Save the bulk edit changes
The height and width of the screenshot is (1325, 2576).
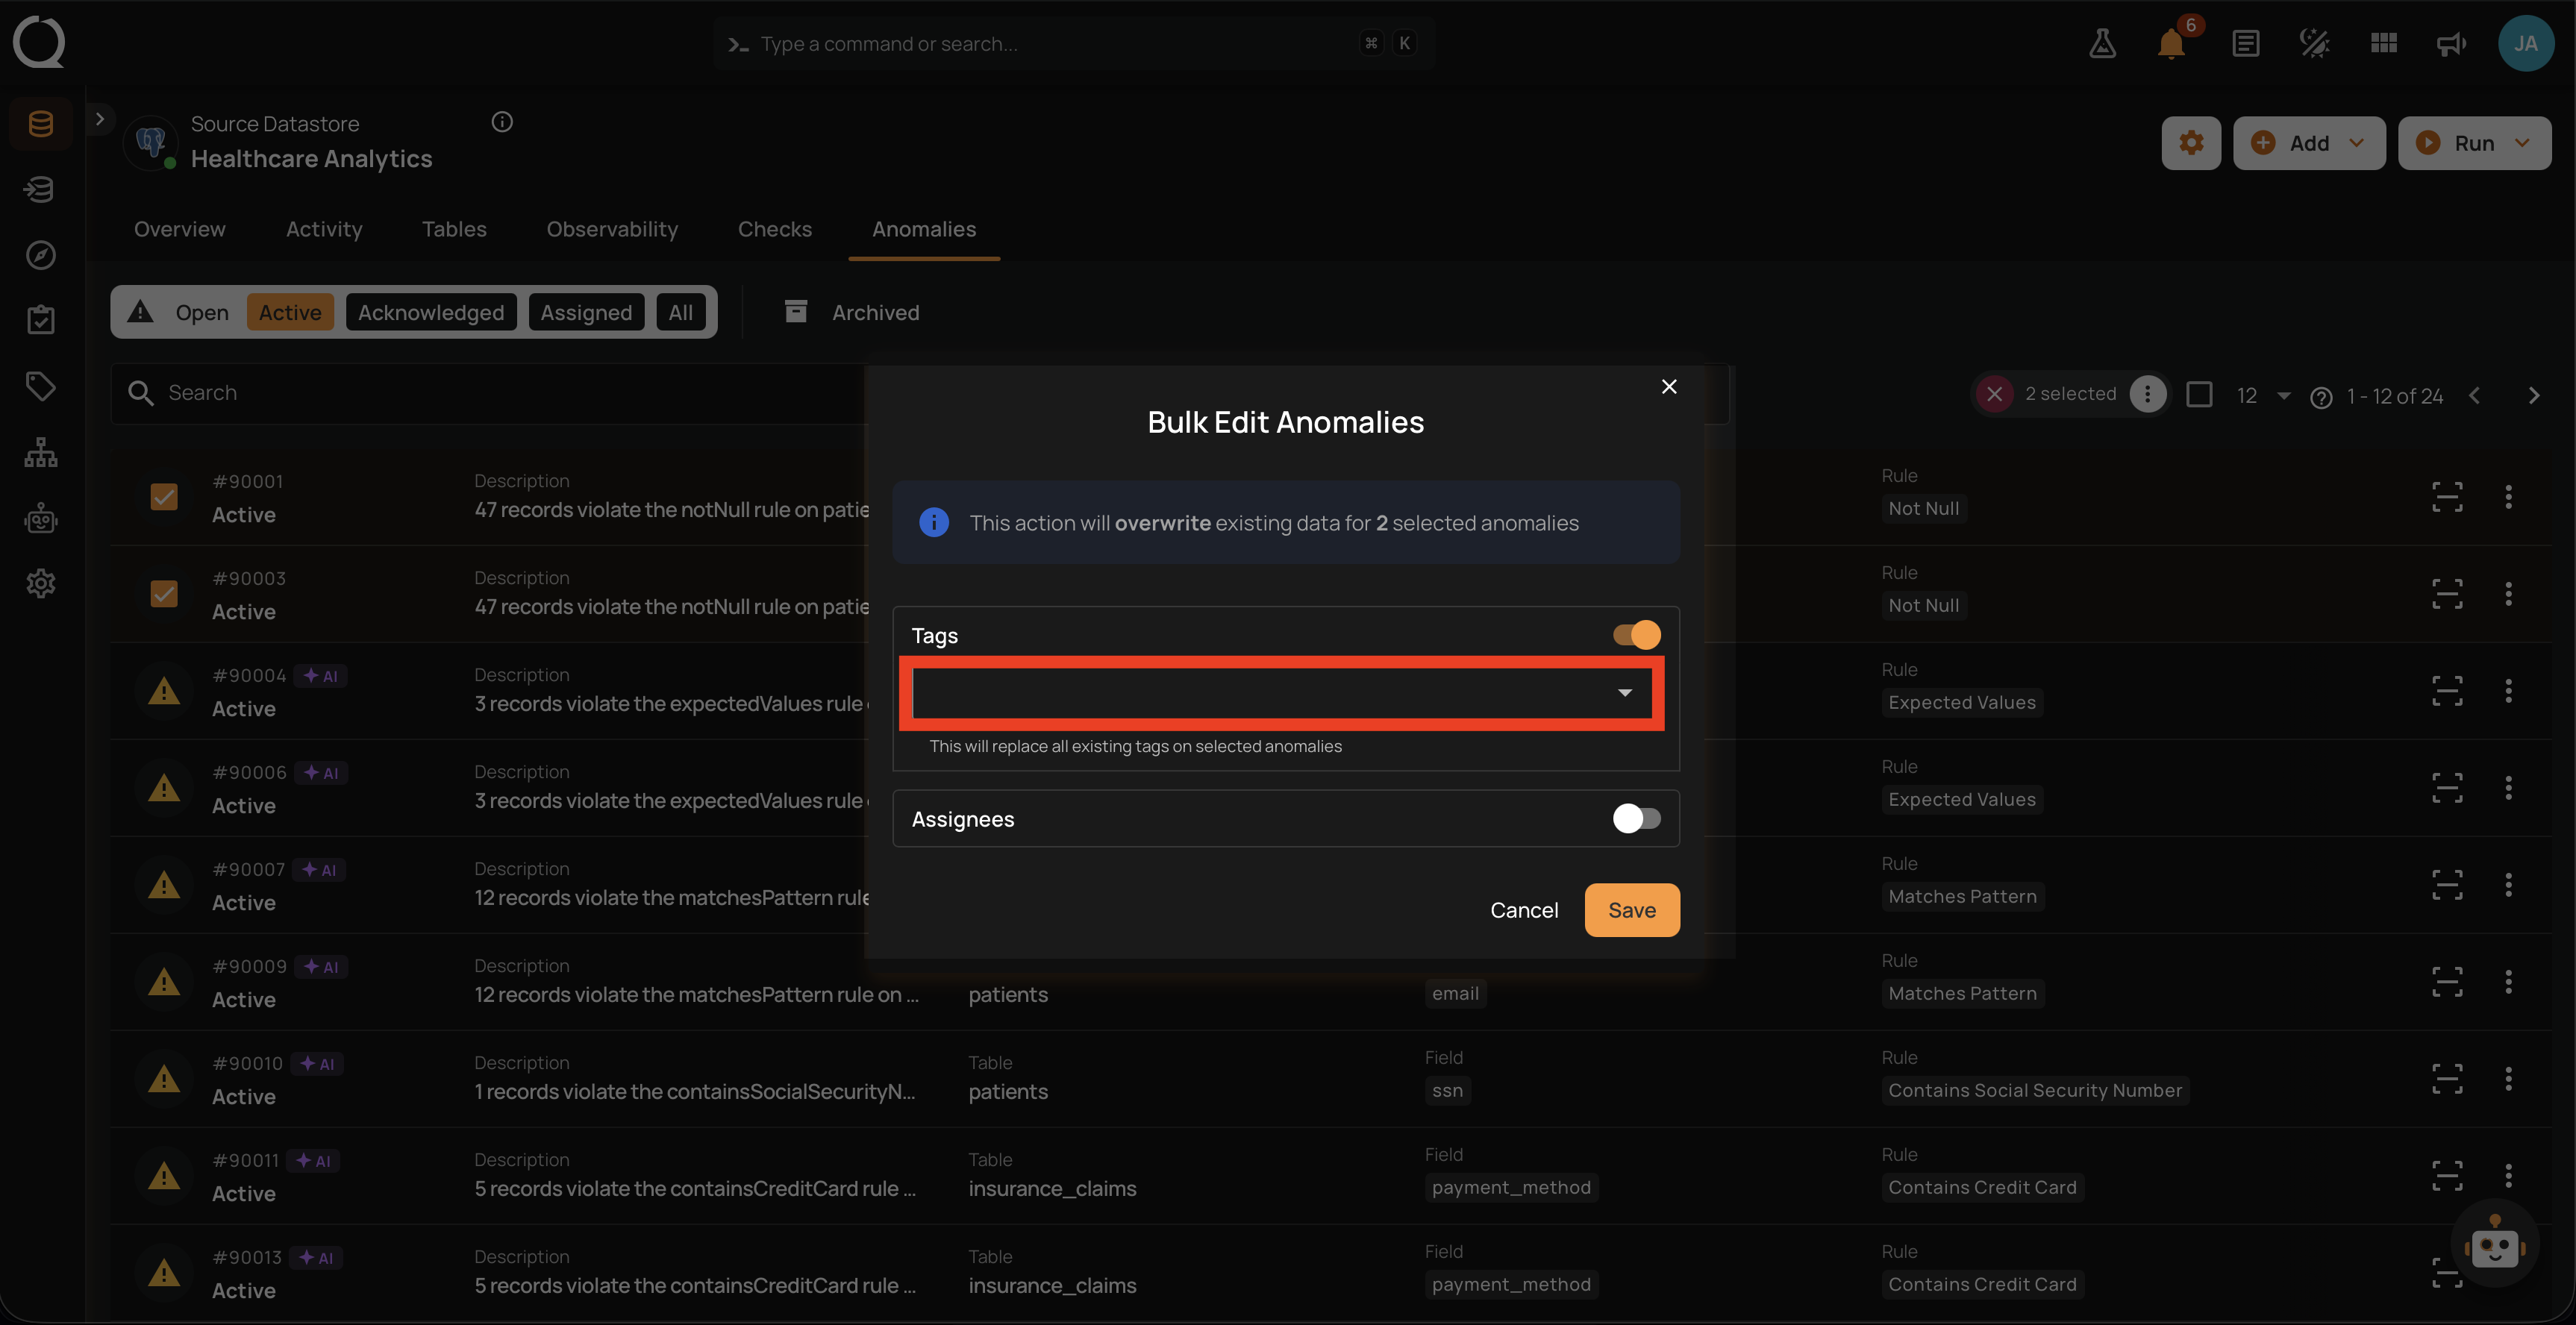1632,910
